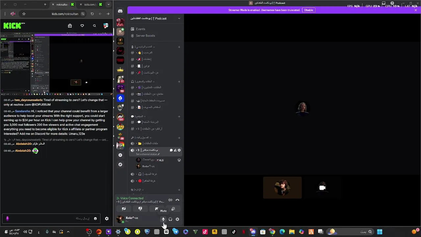Click username Sandaro1o in Kick chat
Image resolution: width=421 pixels, height=237 pixels.
(x=23, y=111)
